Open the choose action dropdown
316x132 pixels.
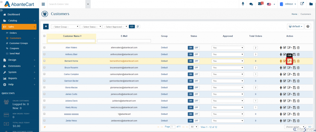295,127
